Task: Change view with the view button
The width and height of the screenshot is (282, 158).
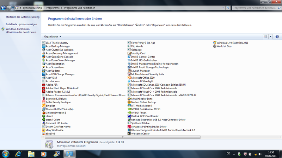Action: 266,37
